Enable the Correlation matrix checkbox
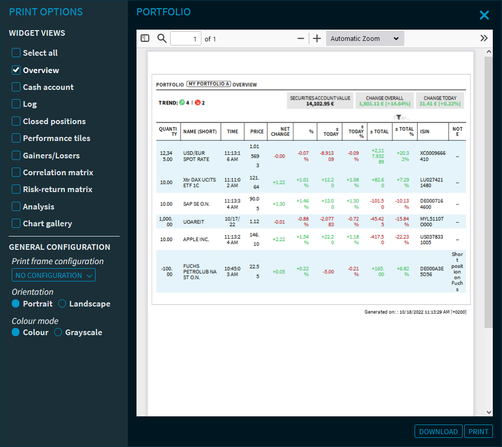Screen dimensions: 502x447 pos(16,173)
